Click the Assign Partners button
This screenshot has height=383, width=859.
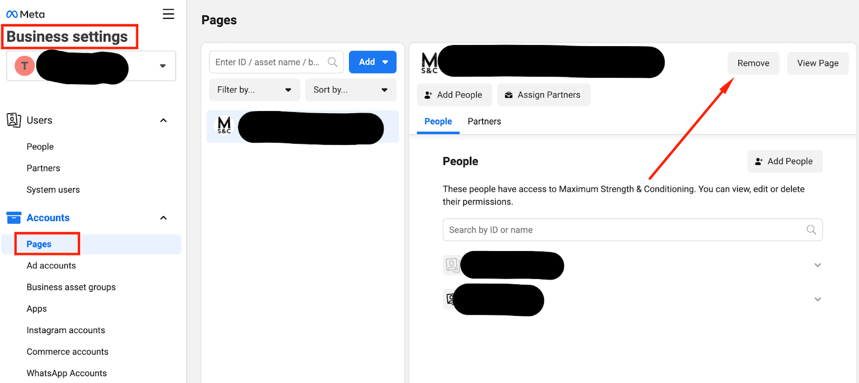click(x=543, y=95)
